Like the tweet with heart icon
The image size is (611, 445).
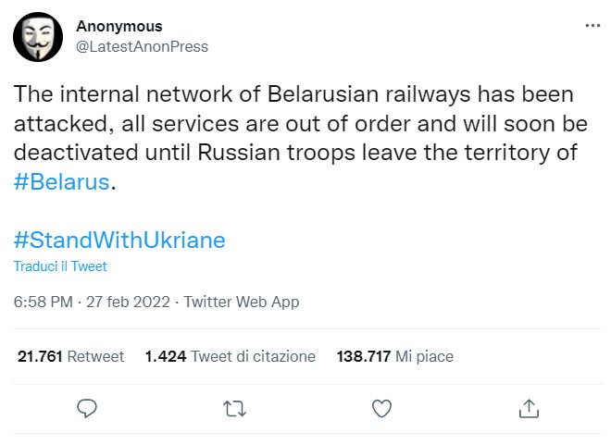point(380,407)
